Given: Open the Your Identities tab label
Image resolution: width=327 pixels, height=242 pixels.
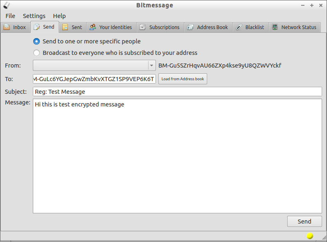Looking at the screenshot, I should pos(116,27).
